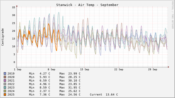
Task: Click the 'Centigrade' y-axis label
Action: tap(3, 37)
